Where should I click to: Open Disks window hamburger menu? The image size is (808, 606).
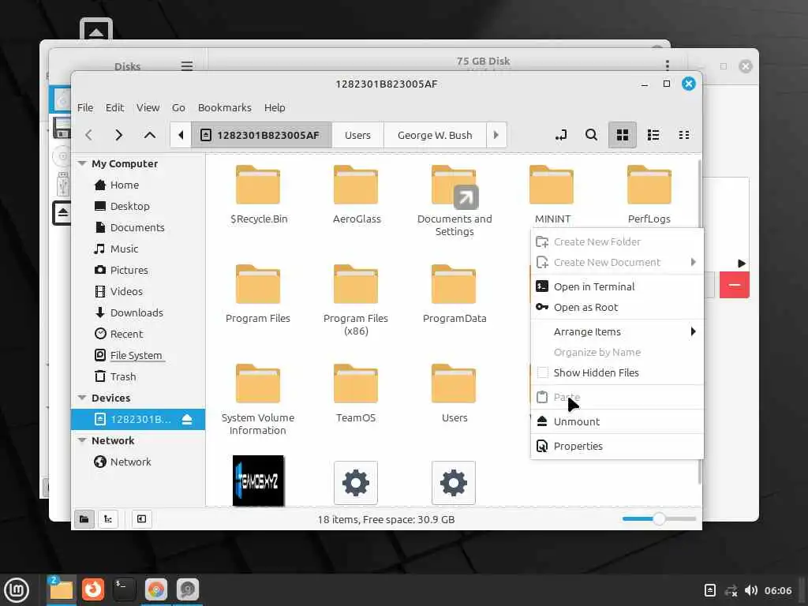[x=187, y=66]
